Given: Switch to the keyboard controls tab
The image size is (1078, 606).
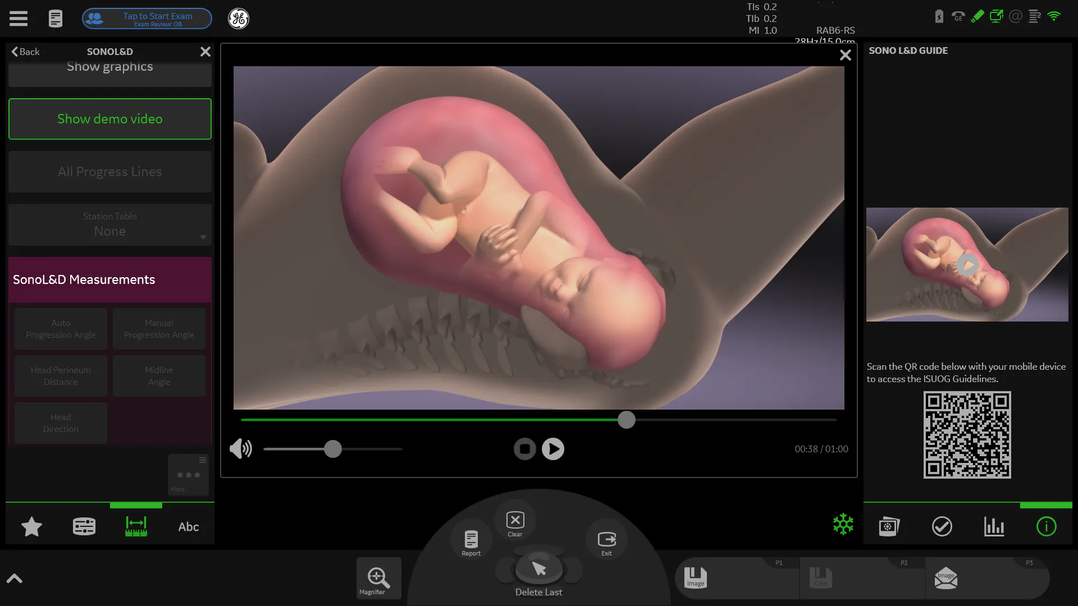Looking at the screenshot, I should 84,526.
